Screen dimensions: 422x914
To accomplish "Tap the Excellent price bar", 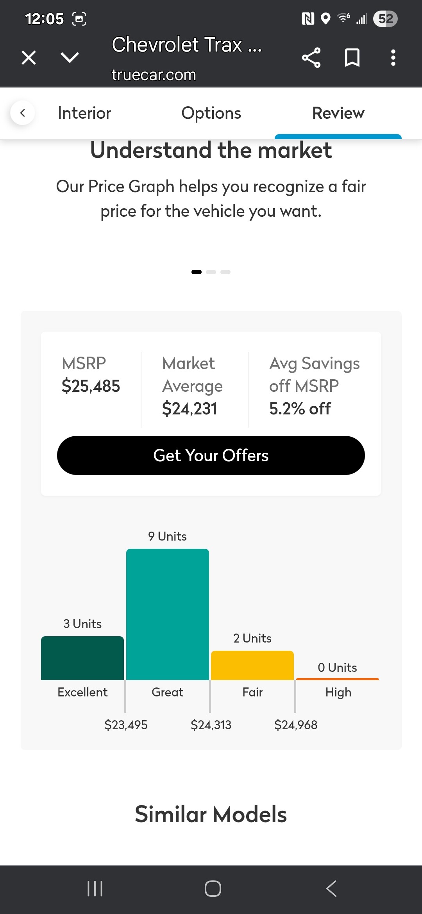I will click(82, 658).
